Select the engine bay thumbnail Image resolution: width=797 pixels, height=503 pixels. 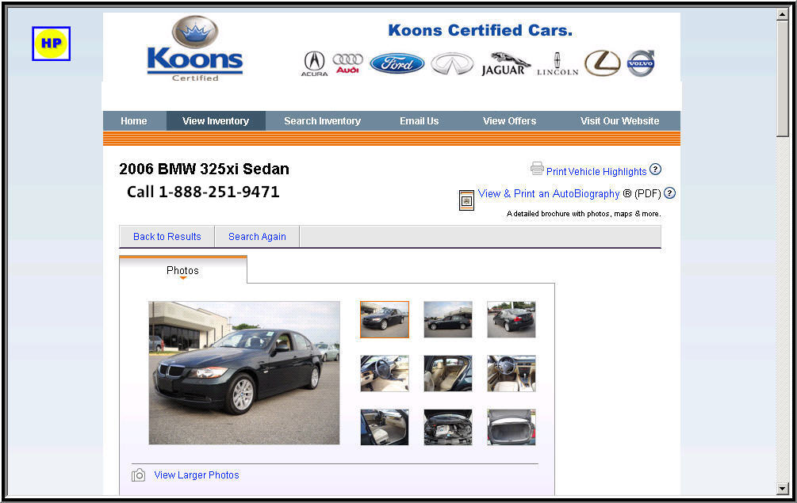tap(448, 428)
